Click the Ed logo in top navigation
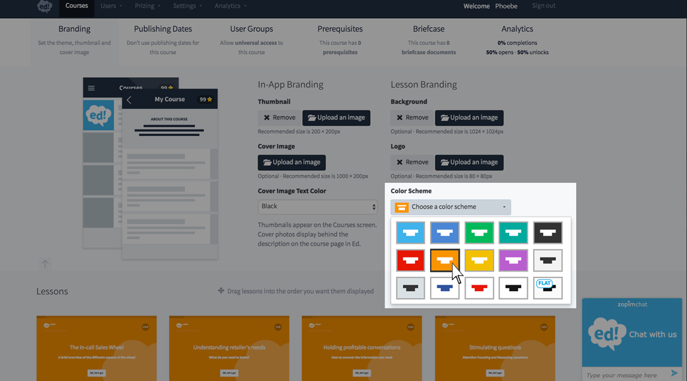 [x=45, y=6]
